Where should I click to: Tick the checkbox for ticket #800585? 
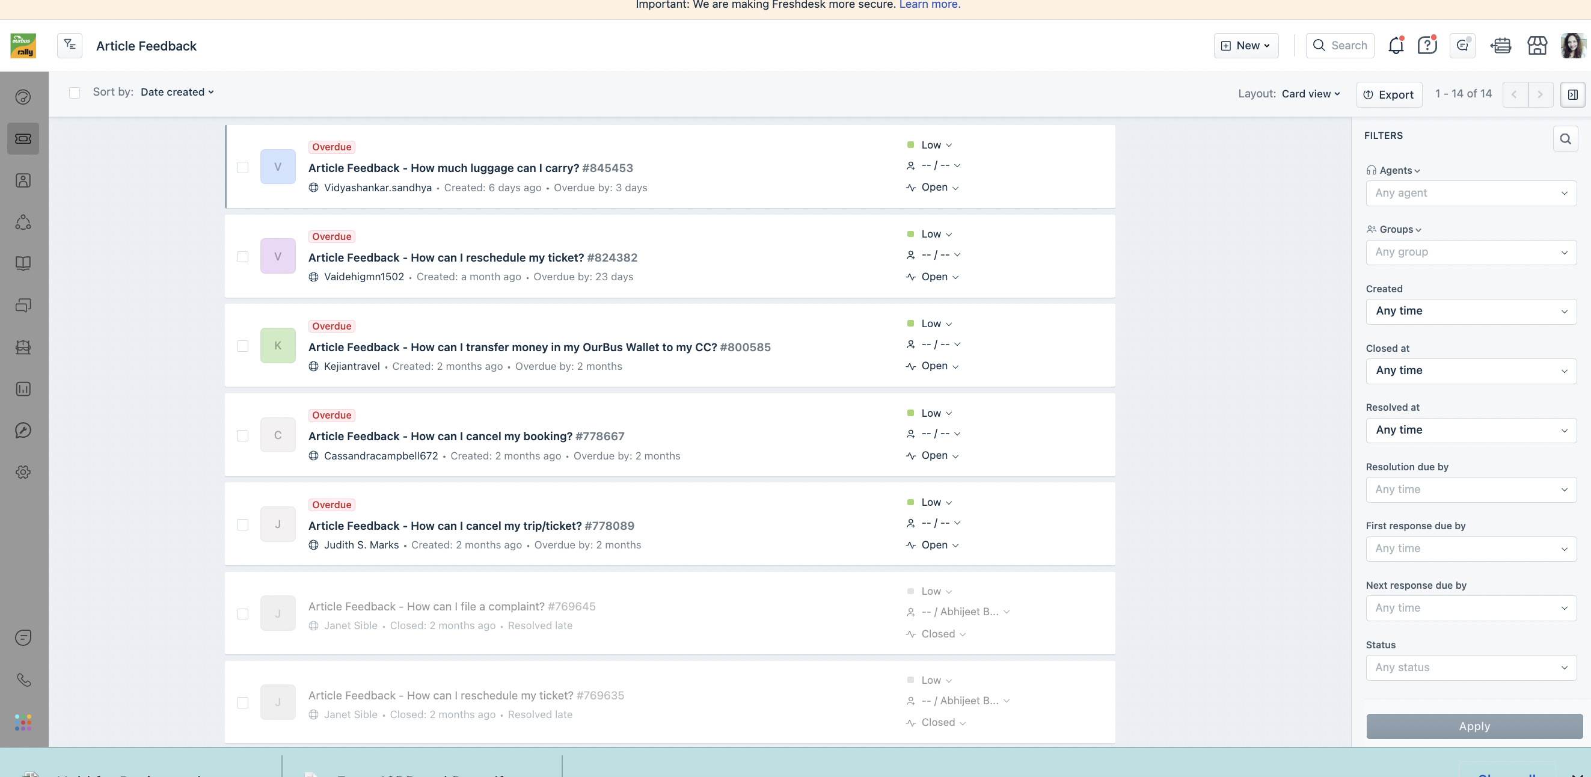point(243,346)
